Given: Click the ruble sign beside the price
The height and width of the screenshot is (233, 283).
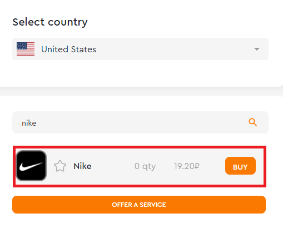Looking at the screenshot, I should 197,166.
